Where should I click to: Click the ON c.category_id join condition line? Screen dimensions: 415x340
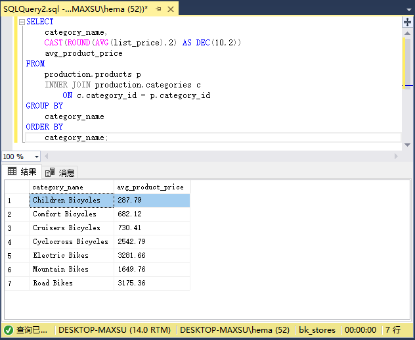point(137,95)
